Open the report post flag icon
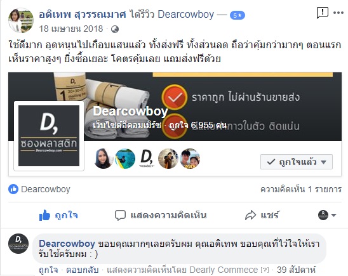Viewport: 348px width, 276px height. (322, 13)
